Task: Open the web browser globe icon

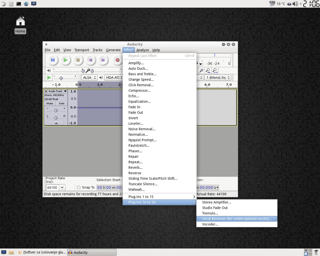Action: (26, 3)
